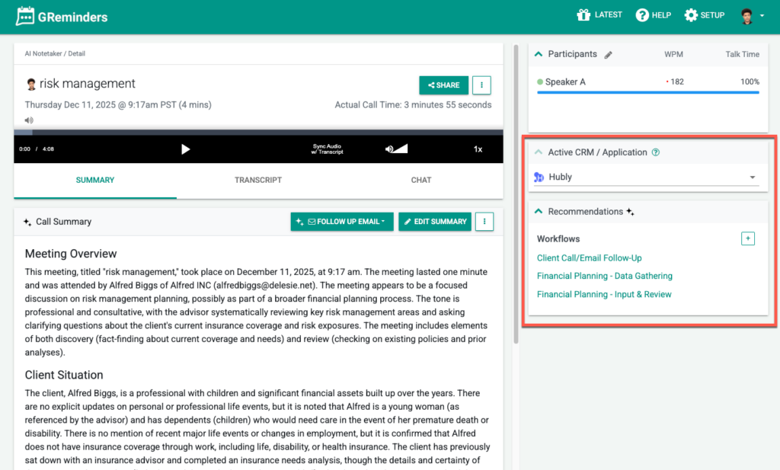The width and height of the screenshot is (780, 470).
Task: Switch to the Chat tab
Action: pyautogui.click(x=421, y=181)
